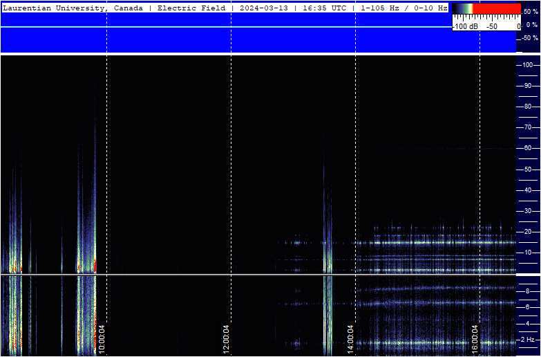
Task: Click the 16:35 UTC timestamp in the header
Action: point(324,8)
